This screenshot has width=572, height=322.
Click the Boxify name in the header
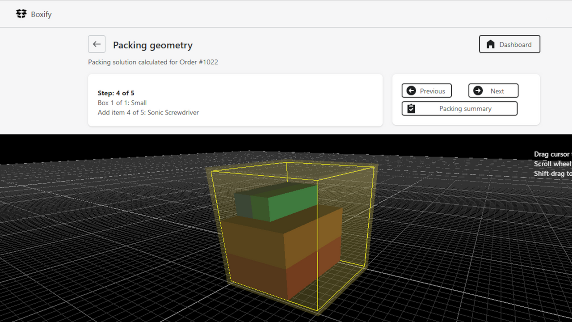pos(42,14)
